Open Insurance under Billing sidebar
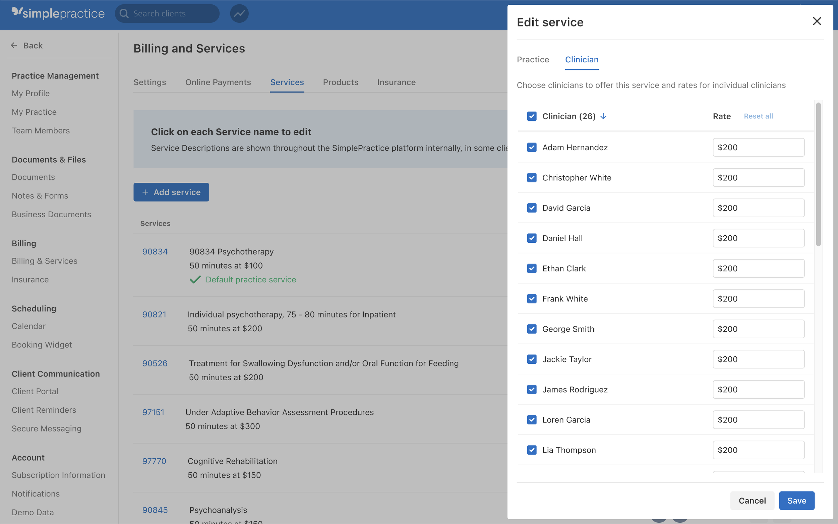This screenshot has width=838, height=524. 30,280
